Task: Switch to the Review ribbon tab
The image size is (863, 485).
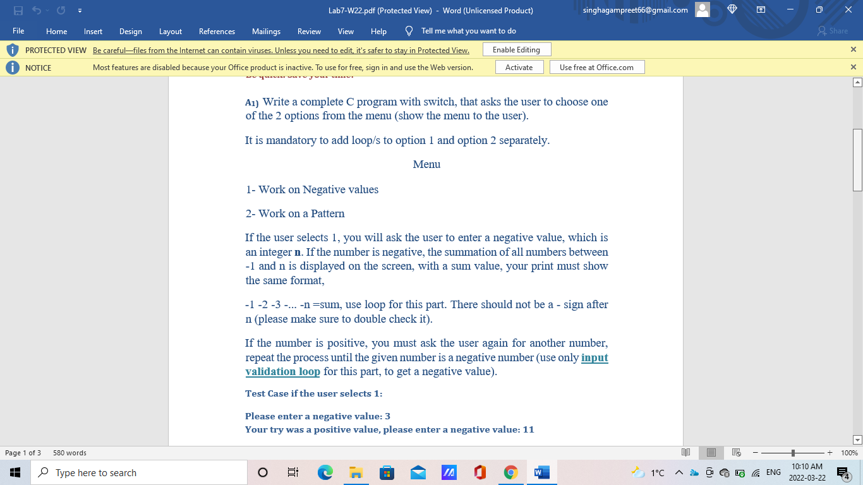Action: [x=309, y=30]
